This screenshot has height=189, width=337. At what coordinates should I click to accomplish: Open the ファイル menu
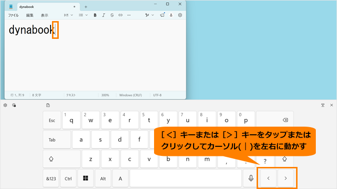click(13, 15)
